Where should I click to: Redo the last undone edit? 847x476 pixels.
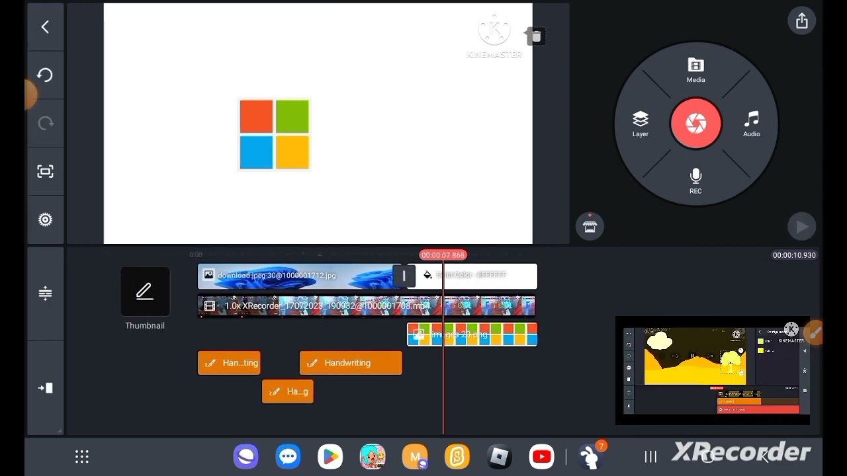pyautogui.click(x=45, y=124)
